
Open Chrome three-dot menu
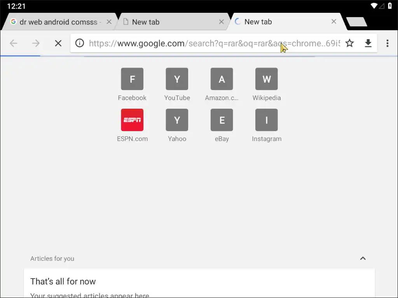pyautogui.click(x=388, y=43)
